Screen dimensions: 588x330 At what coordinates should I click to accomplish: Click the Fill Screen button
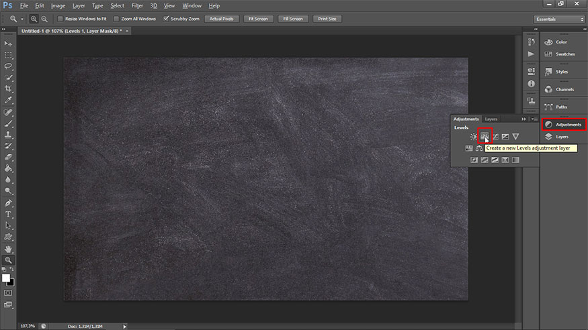coord(293,19)
